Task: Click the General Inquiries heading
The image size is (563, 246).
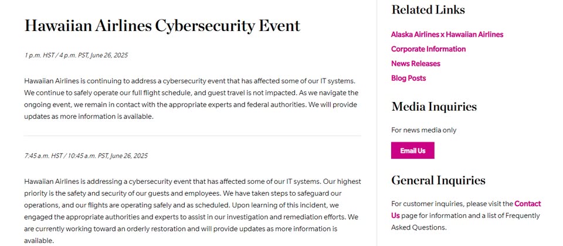Action: (x=439, y=180)
